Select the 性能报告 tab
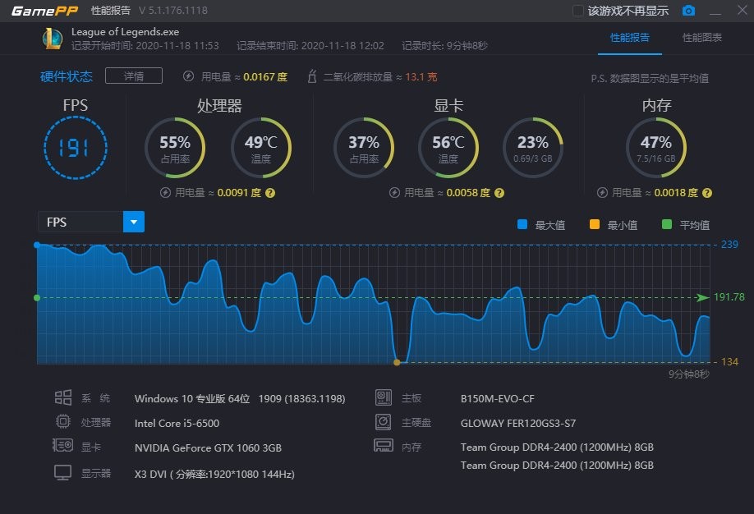 (629, 38)
